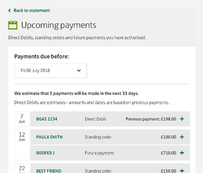Open the BGAS 1234 payee link
Screen dimensions: 203x173
coord(47,119)
